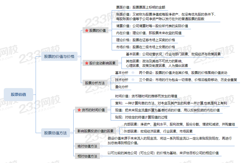The image size is (244, 163).
Task: Click the 清算价值 leaf text
Action: (x=152, y=26)
